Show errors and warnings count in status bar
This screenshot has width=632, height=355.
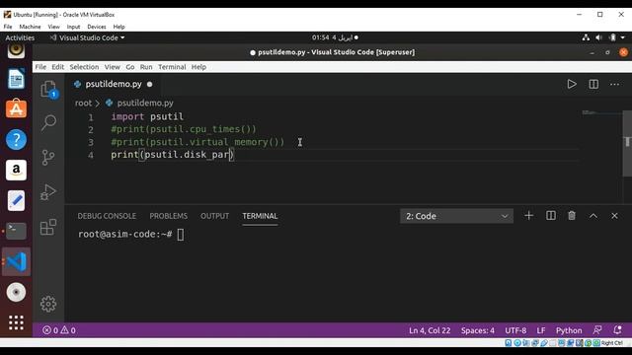click(x=59, y=330)
